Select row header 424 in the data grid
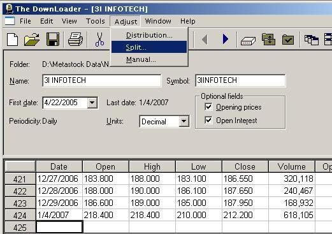 pyautogui.click(x=20, y=216)
